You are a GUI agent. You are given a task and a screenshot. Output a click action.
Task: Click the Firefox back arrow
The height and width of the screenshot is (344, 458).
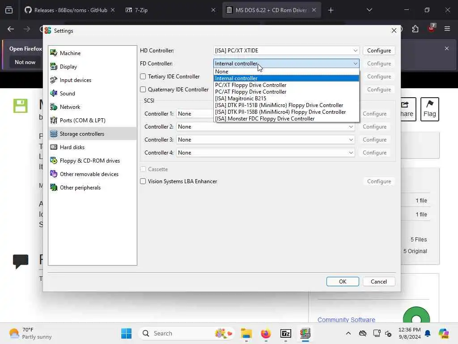coord(11,29)
